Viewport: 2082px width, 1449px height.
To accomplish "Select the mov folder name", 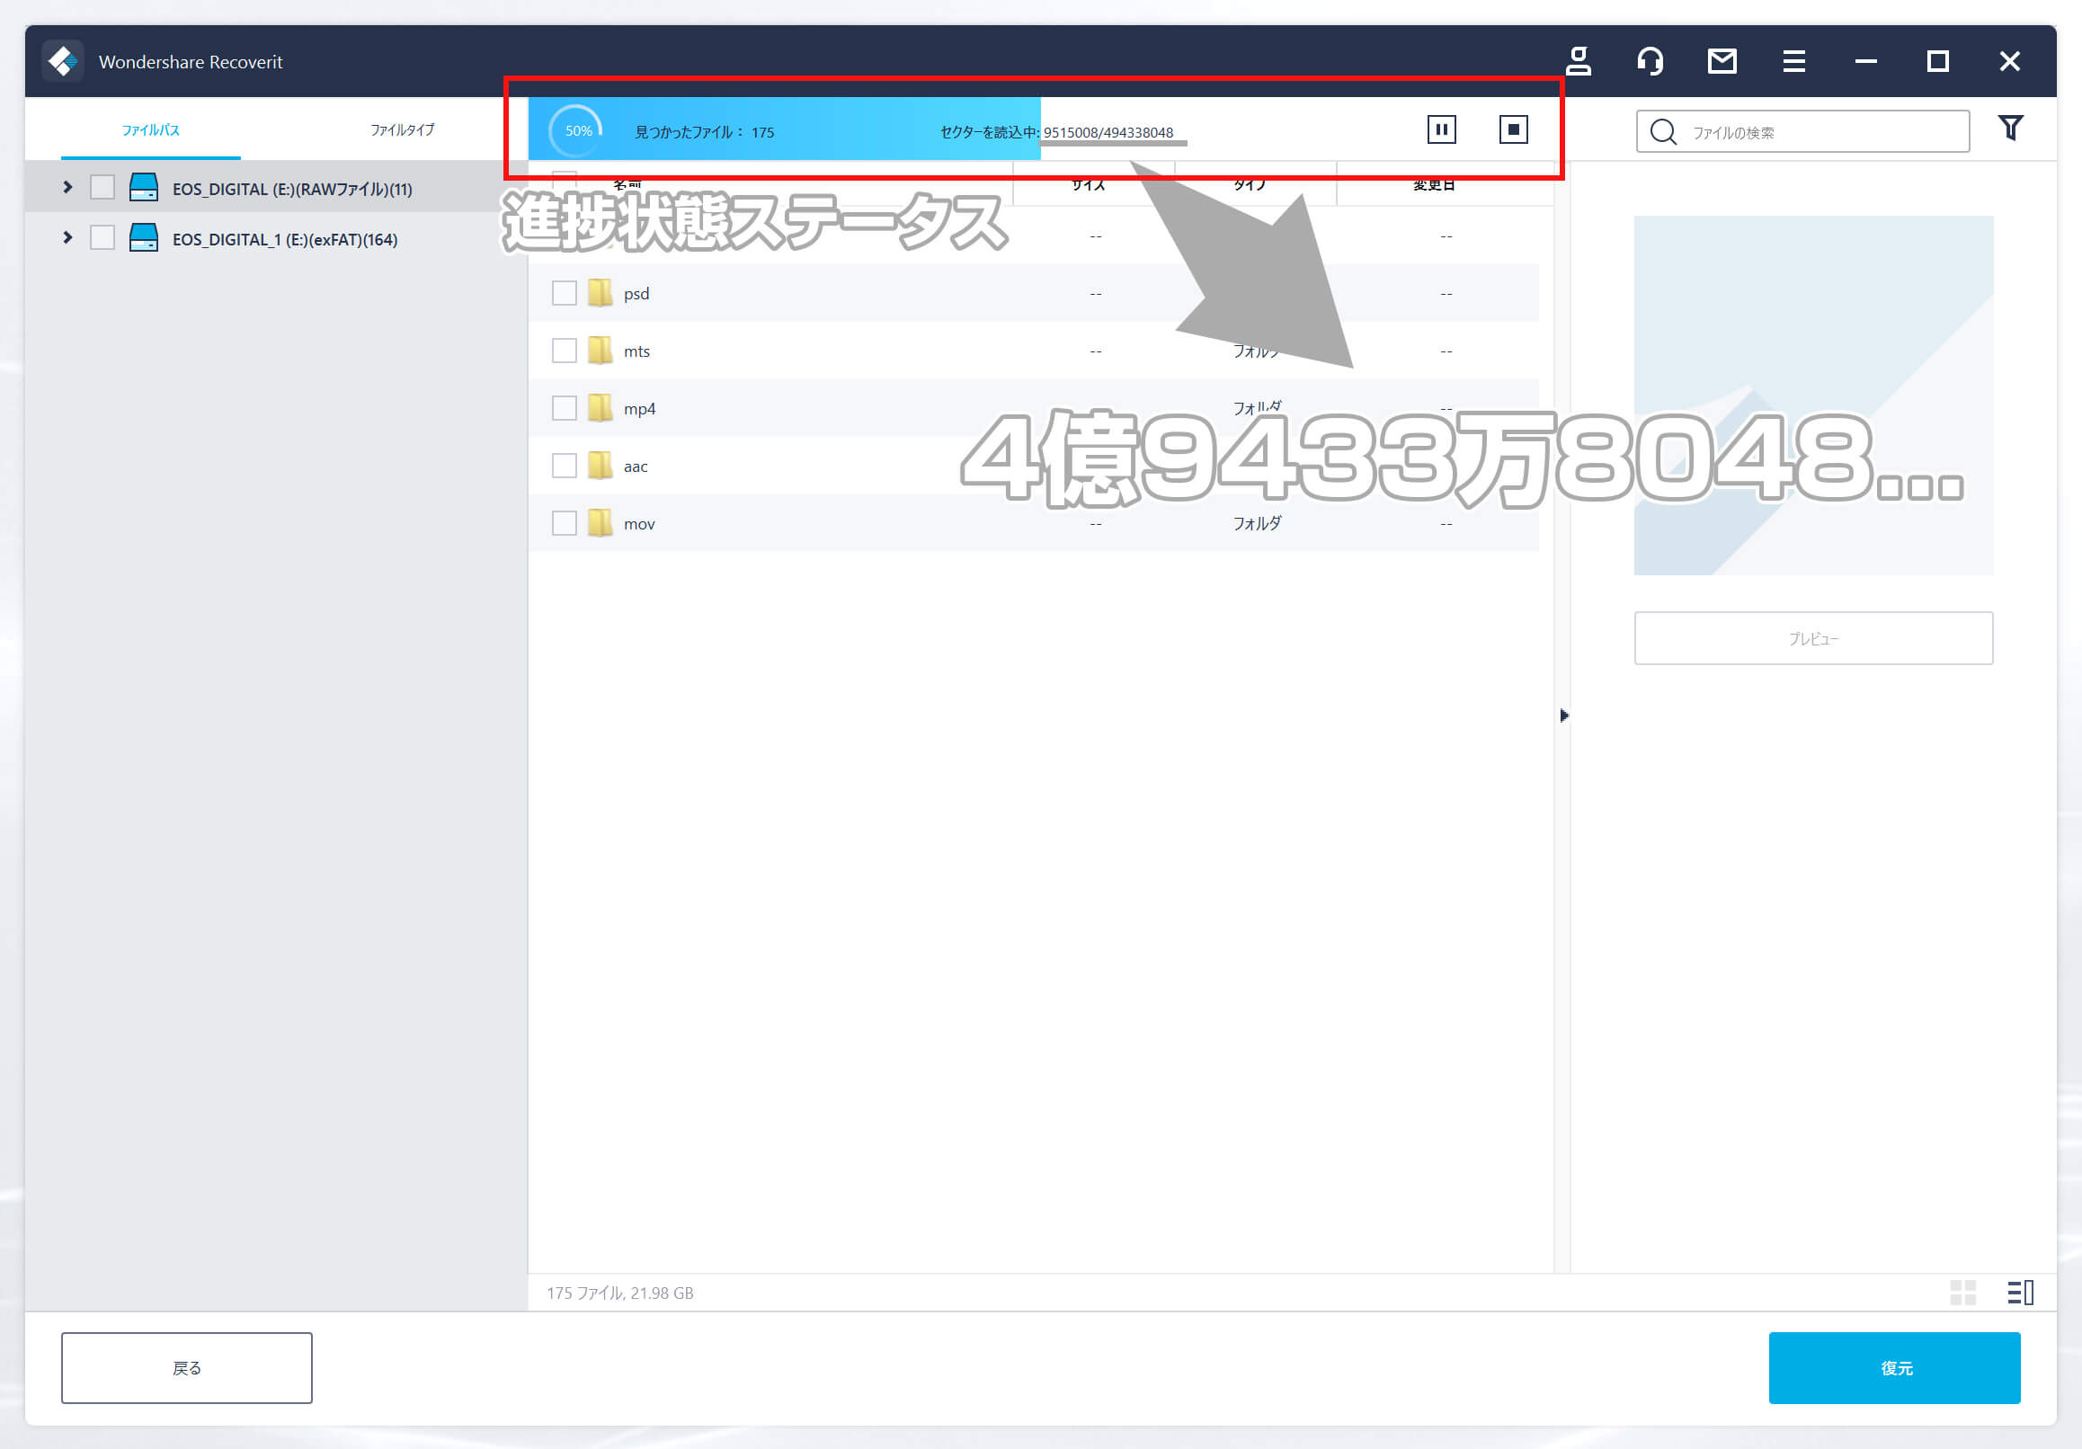I will coord(639,524).
